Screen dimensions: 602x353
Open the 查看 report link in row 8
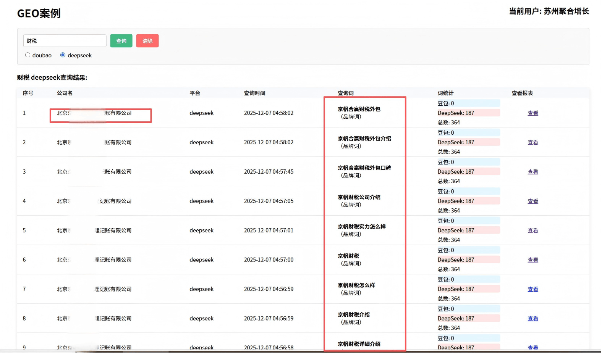click(532, 319)
